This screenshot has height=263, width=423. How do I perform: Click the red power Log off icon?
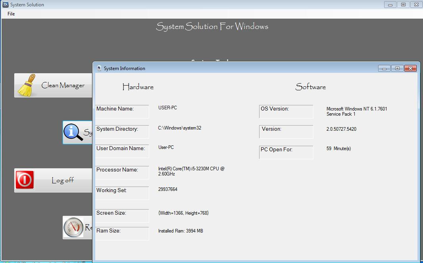pyautogui.click(x=25, y=180)
